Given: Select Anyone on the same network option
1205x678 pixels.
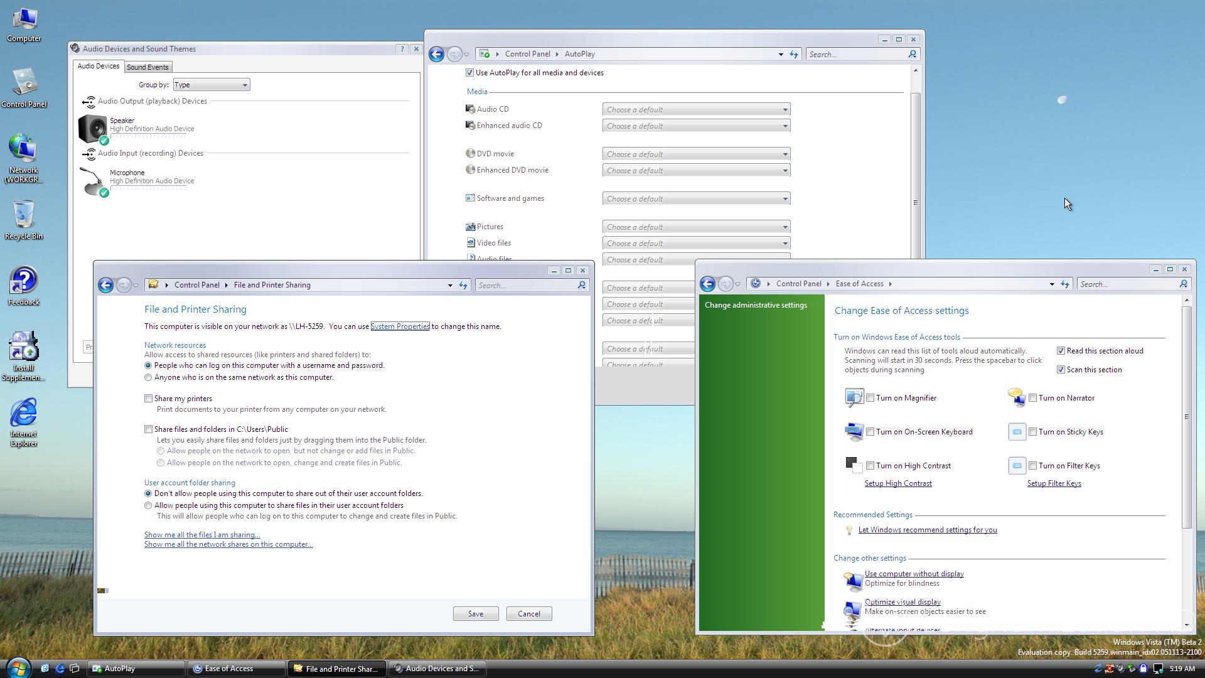Looking at the screenshot, I should [149, 378].
